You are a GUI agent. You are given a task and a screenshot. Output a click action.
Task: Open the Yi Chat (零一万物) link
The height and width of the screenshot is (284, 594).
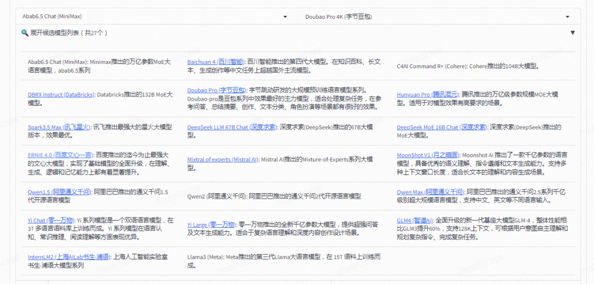click(51, 220)
